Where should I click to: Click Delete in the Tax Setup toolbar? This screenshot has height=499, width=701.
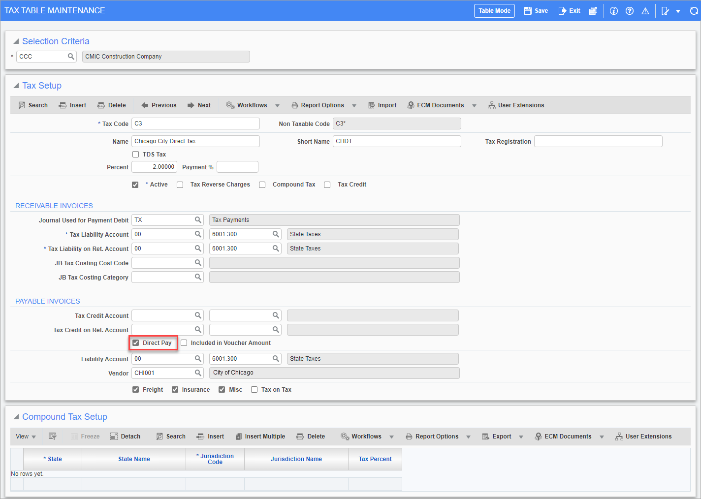[111, 105]
